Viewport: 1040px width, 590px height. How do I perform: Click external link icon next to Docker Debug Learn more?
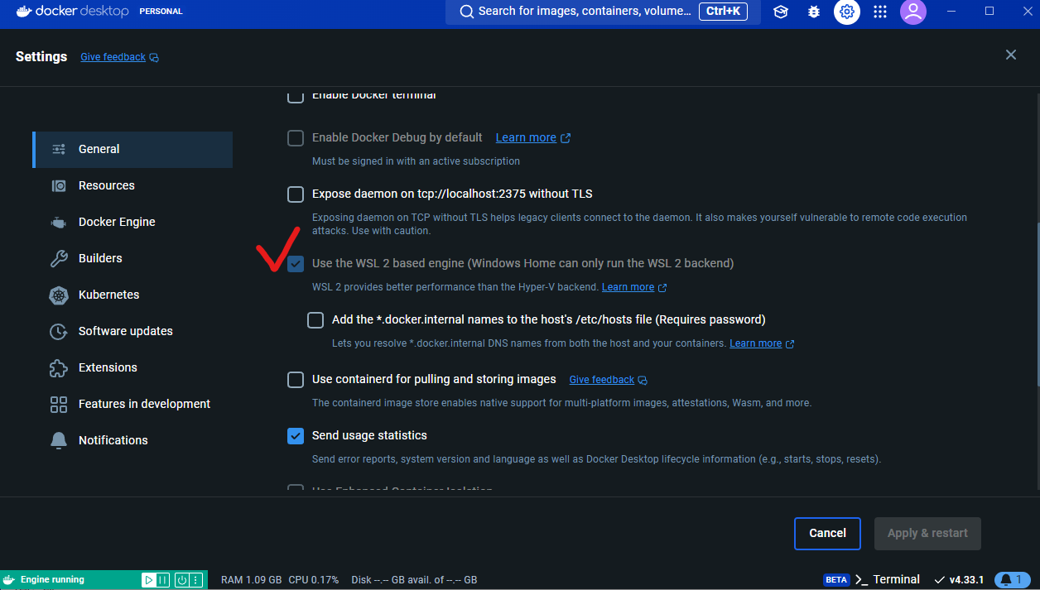[x=566, y=138]
